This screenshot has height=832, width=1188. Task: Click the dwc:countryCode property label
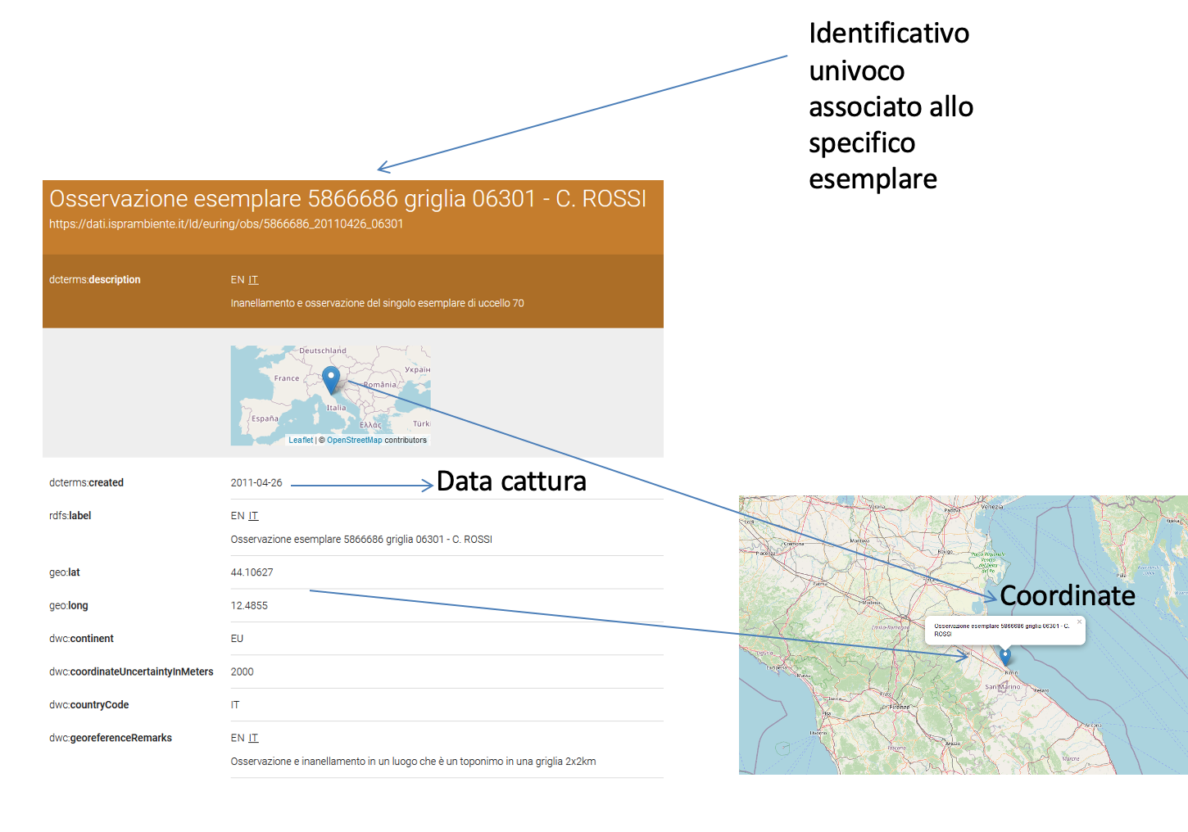88,705
